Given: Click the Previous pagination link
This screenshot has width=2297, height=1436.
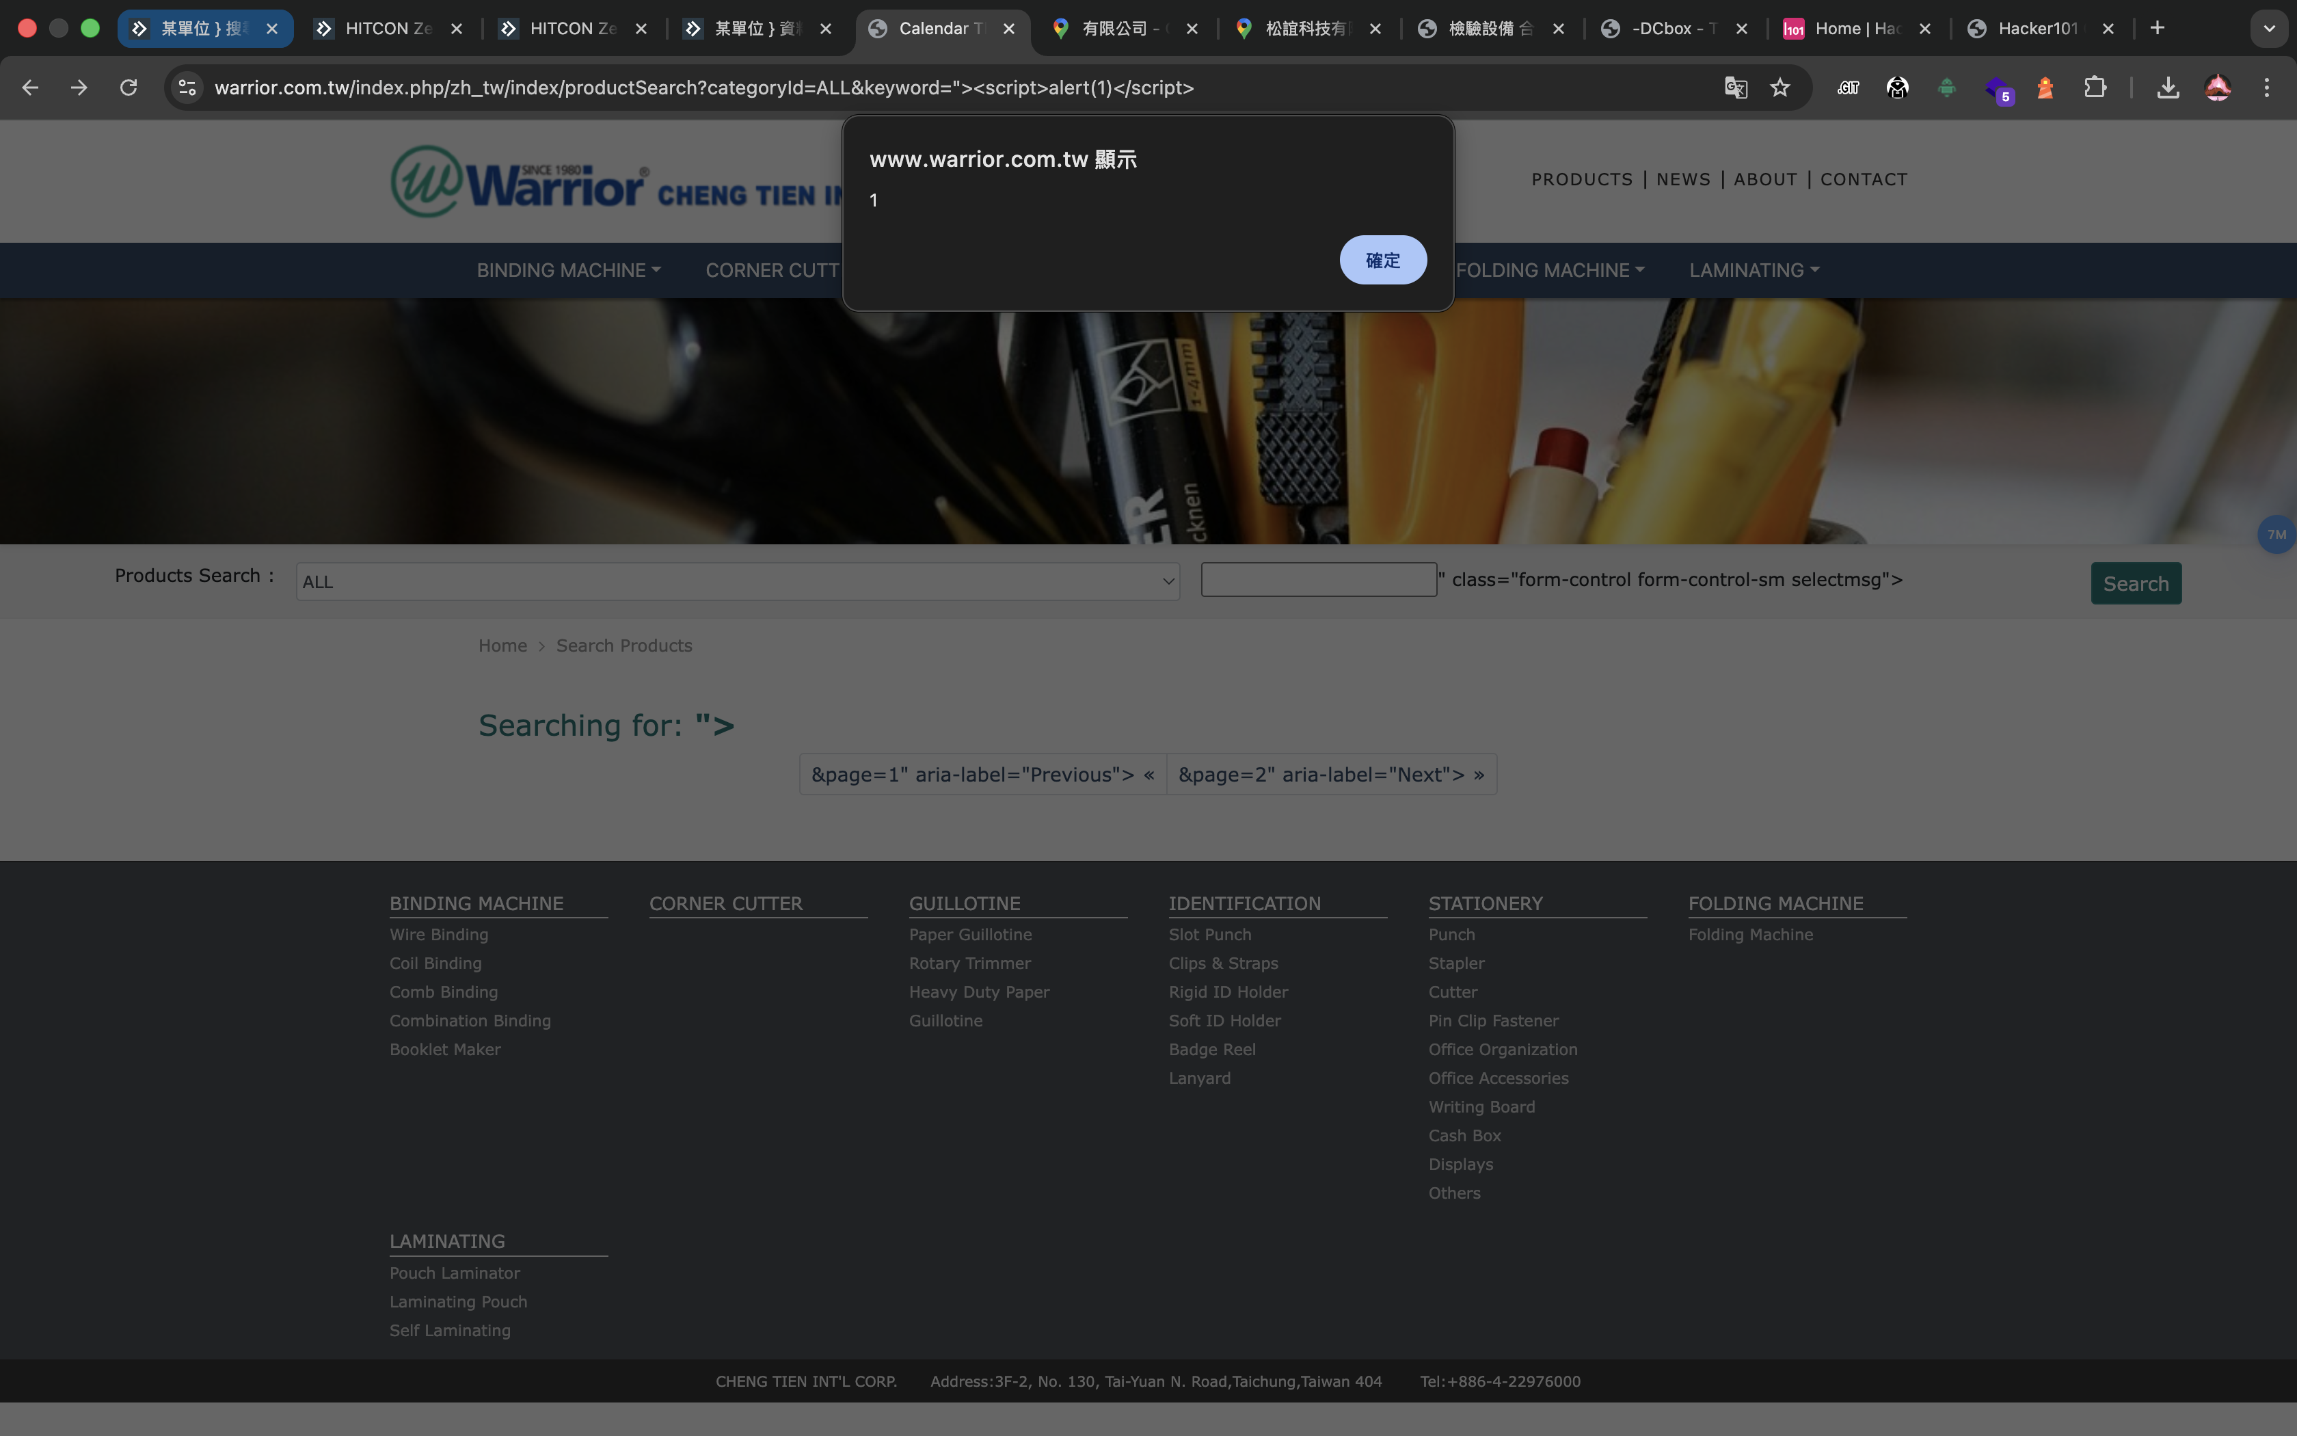Looking at the screenshot, I should 982,775.
